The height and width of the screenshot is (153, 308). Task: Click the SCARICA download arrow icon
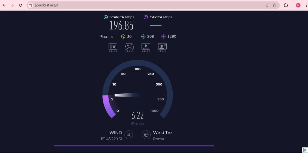(x=106, y=17)
